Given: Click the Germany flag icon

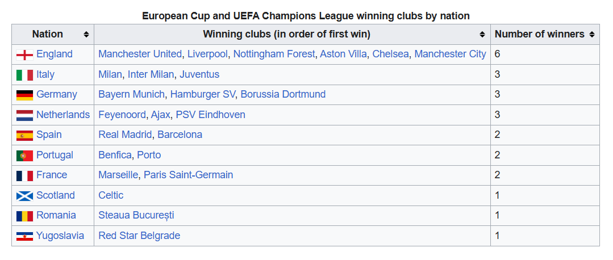Looking at the screenshot, I should coord(24,95).
